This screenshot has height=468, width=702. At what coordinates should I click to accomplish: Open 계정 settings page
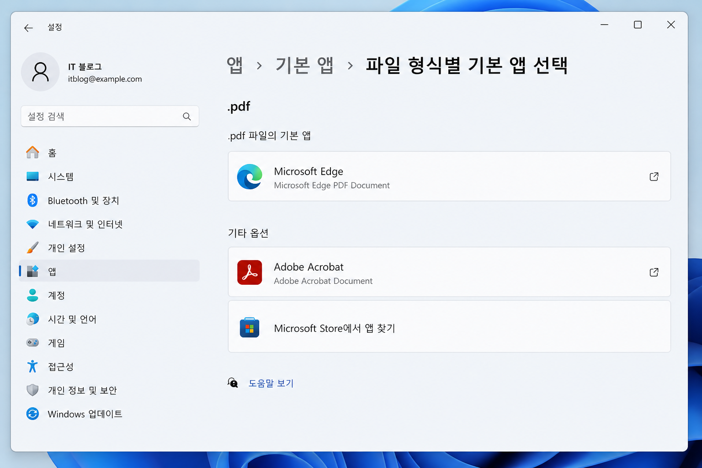[109, 295]
